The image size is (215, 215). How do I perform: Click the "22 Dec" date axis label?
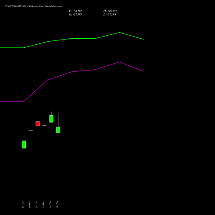click(x=37, y=204)
